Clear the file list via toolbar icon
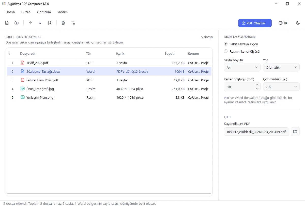 [x=73, y=23]
